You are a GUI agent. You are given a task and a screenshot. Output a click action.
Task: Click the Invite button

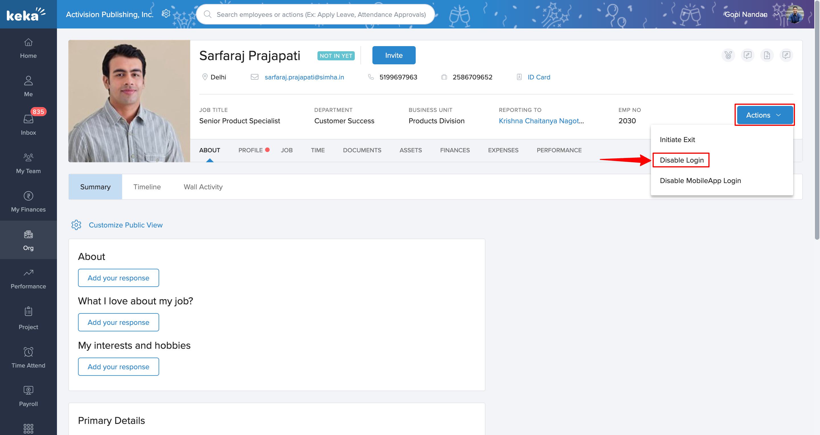pos(394,55)
